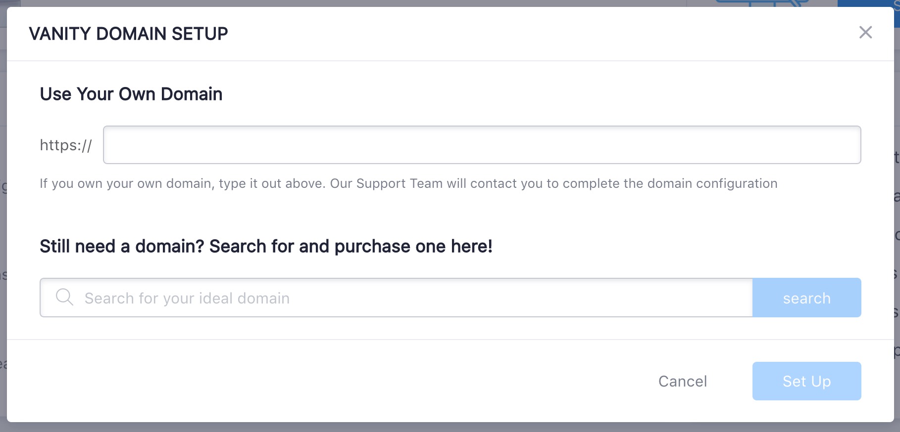
Task: Focus the https:// own domain text field
Action: (482, 145)
